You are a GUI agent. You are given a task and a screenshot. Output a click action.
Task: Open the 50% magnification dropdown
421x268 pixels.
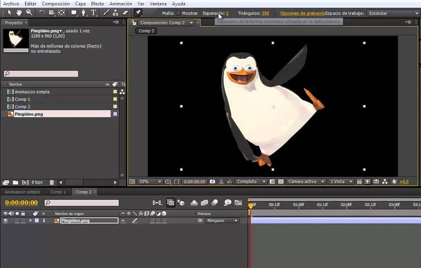pos(150,181)
